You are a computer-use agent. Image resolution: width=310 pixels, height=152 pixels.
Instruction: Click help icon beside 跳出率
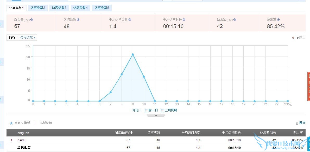(x=279, y=20)
